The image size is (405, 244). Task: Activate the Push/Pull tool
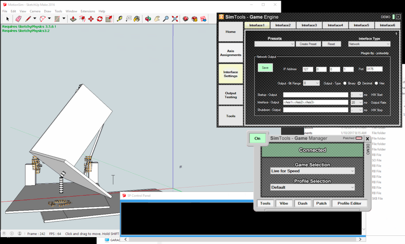(73, 19)
